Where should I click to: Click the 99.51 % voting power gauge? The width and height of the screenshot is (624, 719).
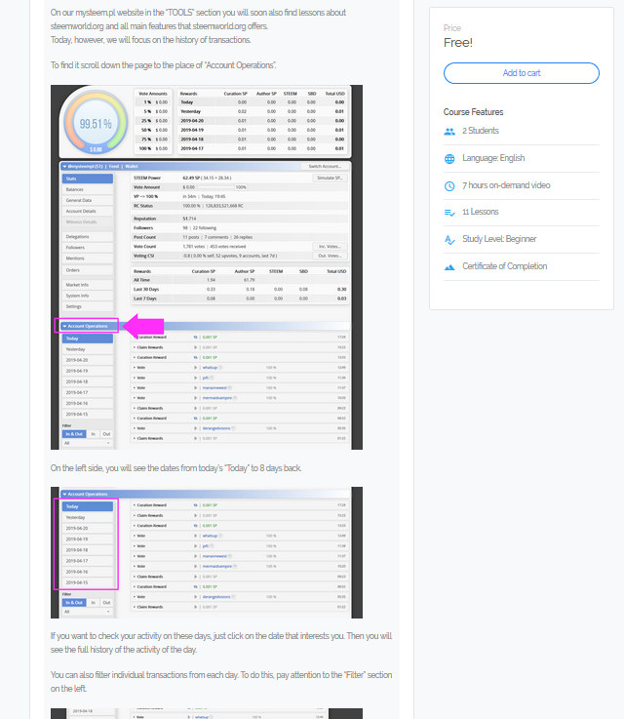pyautogui.click(x=96, y=122)
